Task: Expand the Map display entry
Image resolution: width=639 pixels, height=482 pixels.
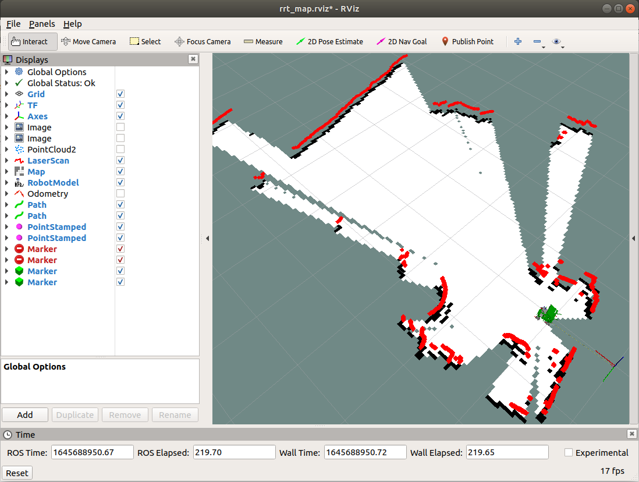Action: coord(6,172)
